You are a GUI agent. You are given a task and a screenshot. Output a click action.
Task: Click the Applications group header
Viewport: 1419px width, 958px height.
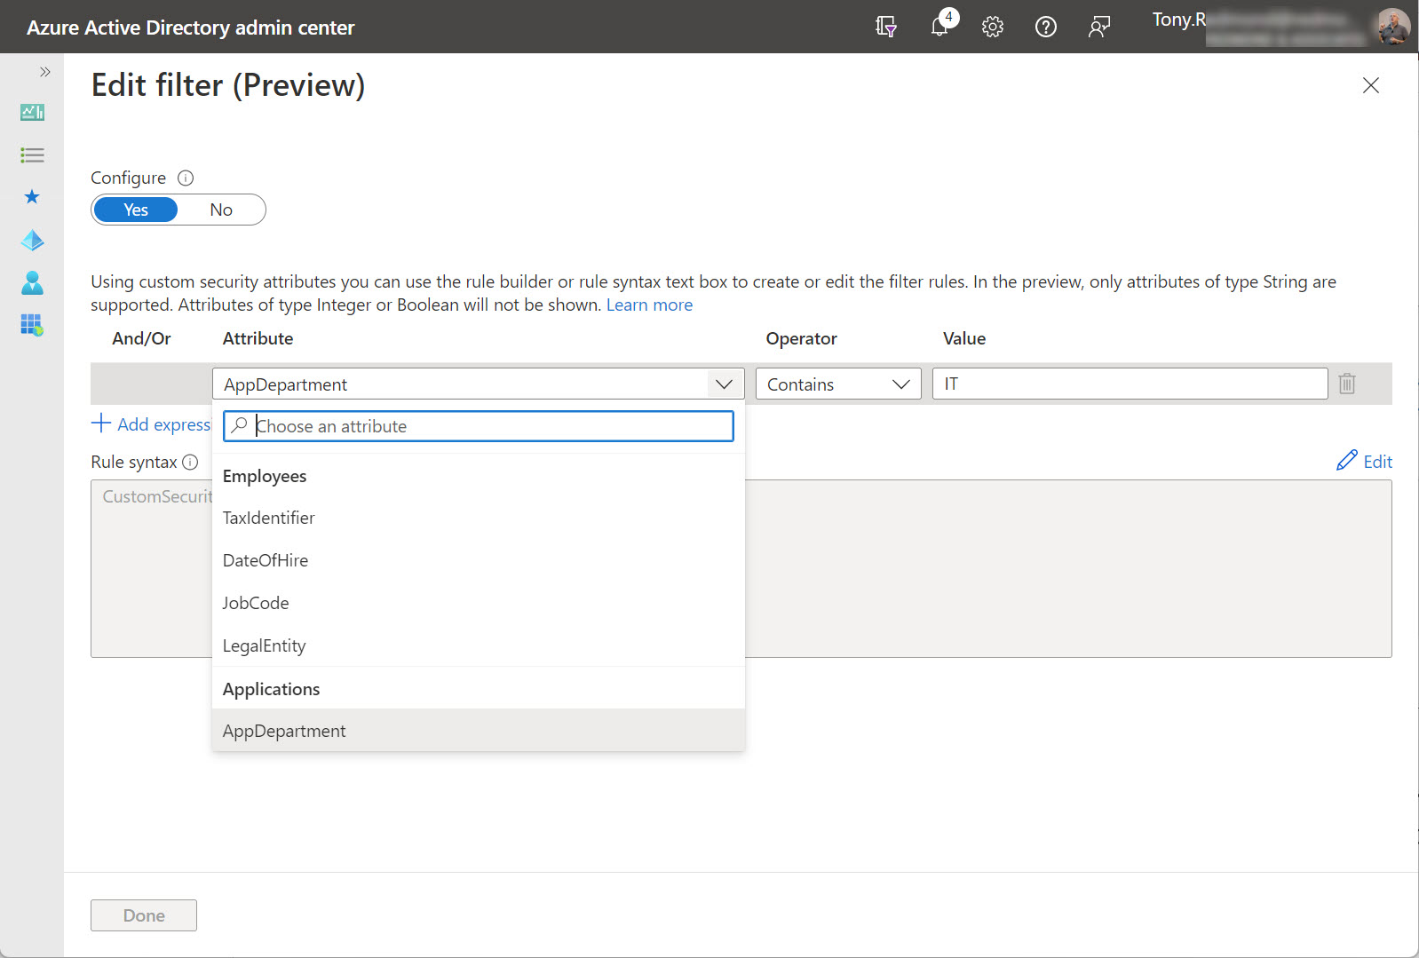point(271,689)
